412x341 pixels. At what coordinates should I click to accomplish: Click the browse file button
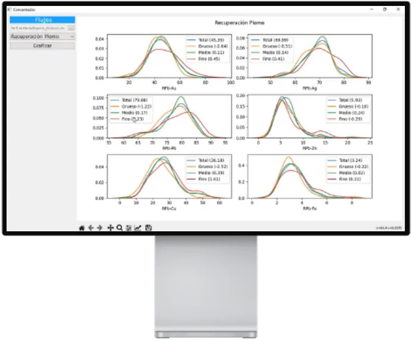[72, 28]
